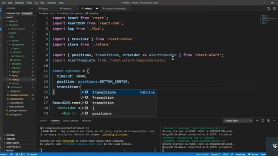278x156 pixels.
Task: Open the Go menu
Action: point(36,3)
